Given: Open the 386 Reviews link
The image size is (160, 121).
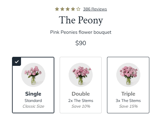Looking at the screenshot, I should (95, 9).
